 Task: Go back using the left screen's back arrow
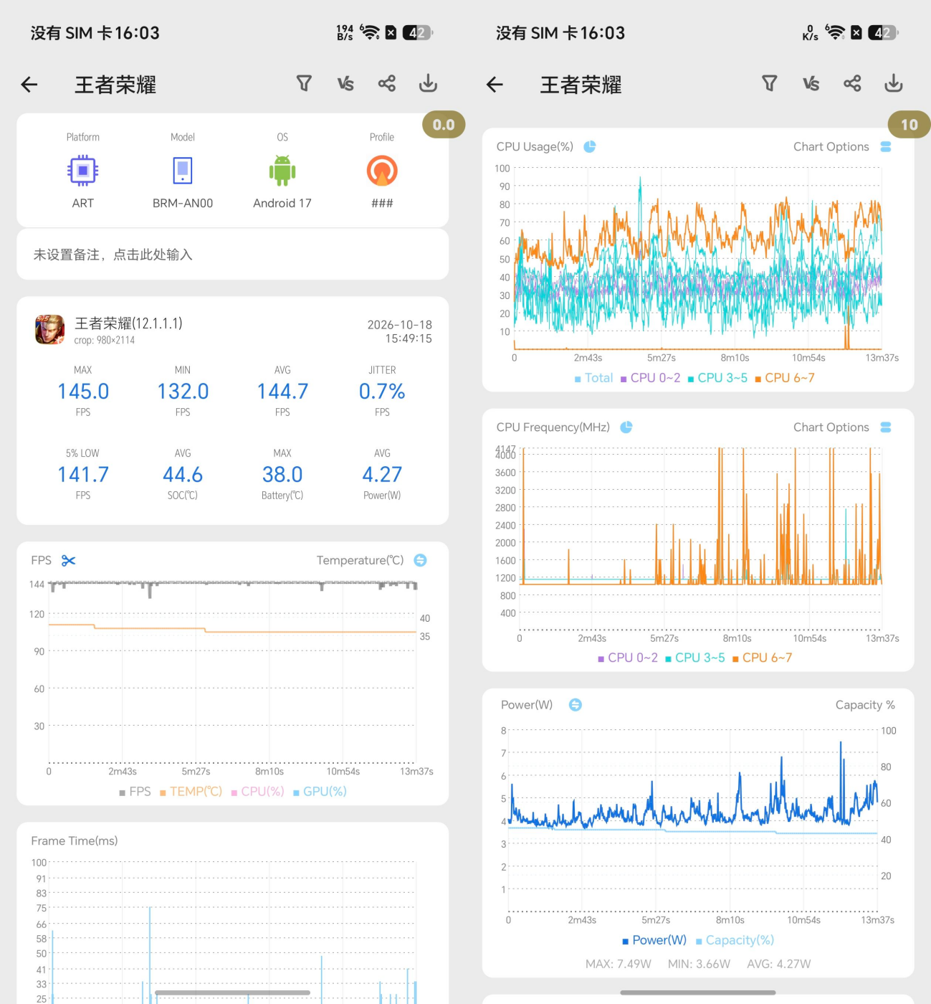29,85
